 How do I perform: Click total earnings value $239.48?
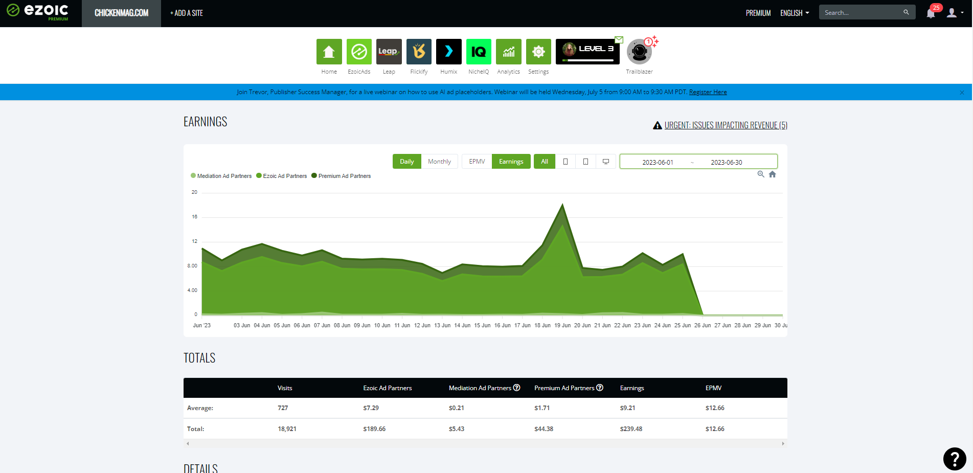click(631, 429)
